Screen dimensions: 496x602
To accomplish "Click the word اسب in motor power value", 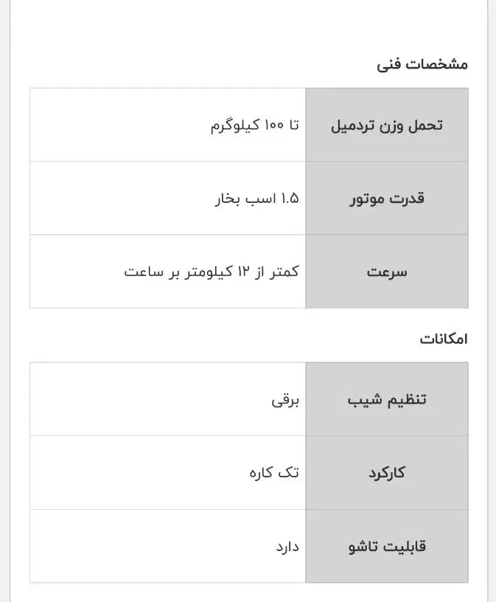I will pos(259,198).
